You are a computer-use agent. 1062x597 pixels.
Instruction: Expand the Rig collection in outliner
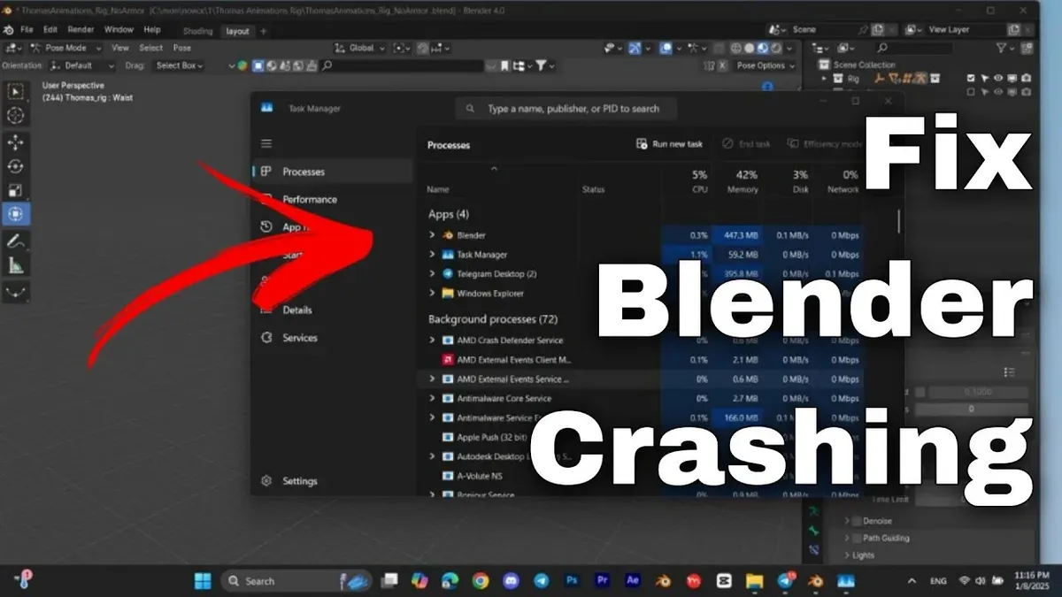tap(825, 79)
